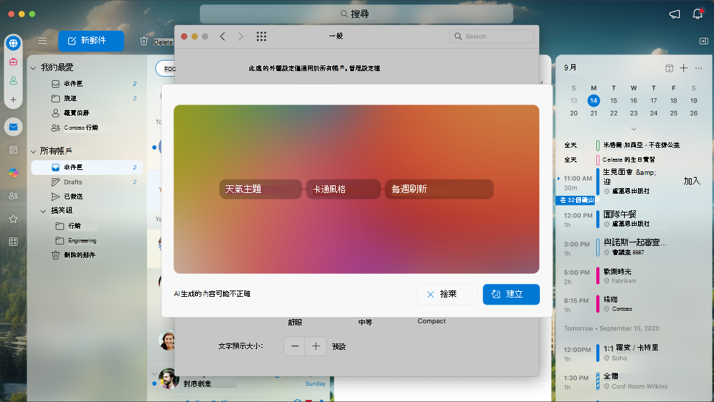This screenshot has width=714, height=402.
Task: Collapse the 我的最愛 section
Action: click(33, 68)
